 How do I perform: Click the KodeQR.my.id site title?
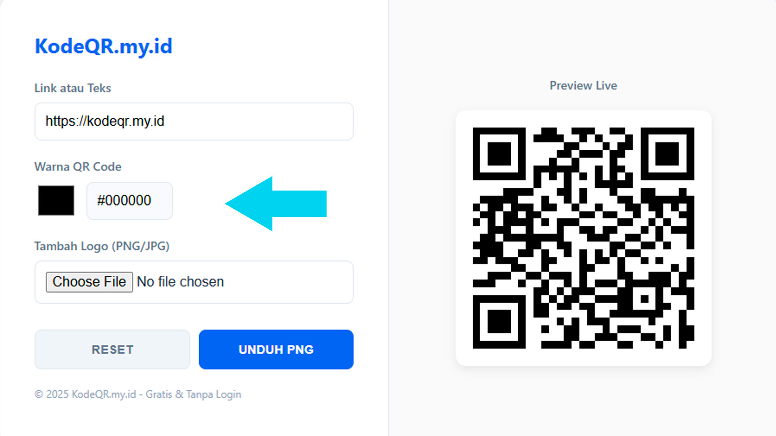tap(103, 46)
